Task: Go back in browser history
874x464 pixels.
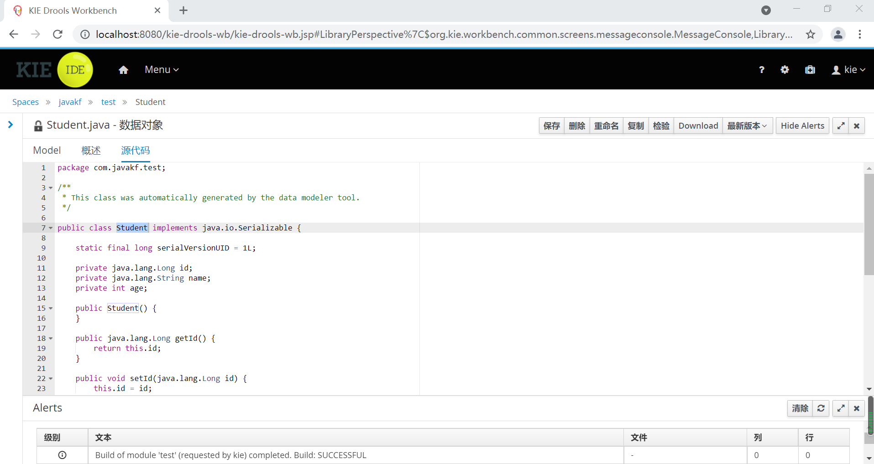Action: tap(14, 34)
